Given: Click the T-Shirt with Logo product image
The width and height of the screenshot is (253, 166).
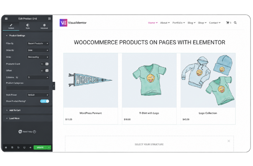Looking at the screenshot, I should pos(149,80).
